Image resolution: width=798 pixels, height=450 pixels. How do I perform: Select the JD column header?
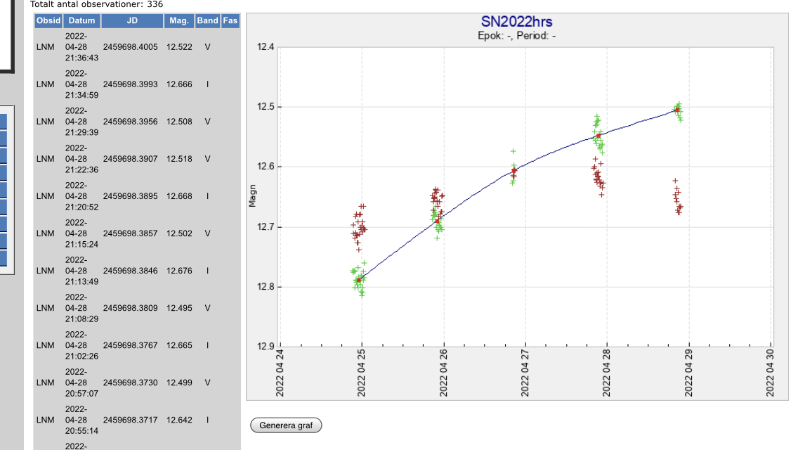tap(132, 21)
